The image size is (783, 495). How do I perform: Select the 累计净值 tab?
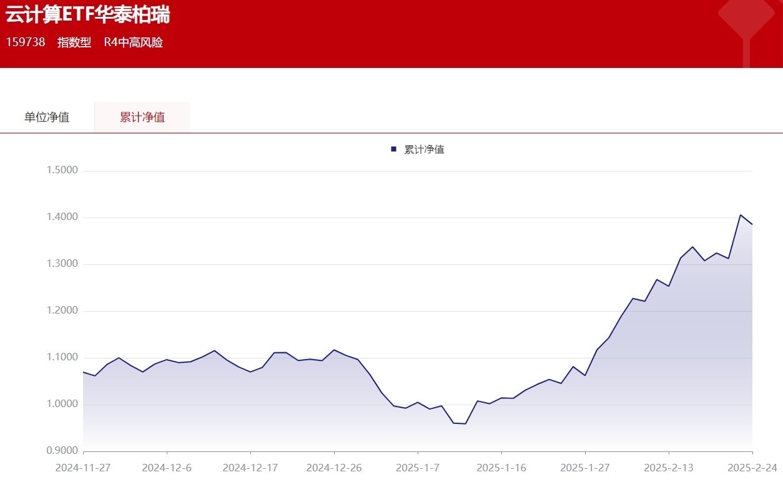(142, 117)
